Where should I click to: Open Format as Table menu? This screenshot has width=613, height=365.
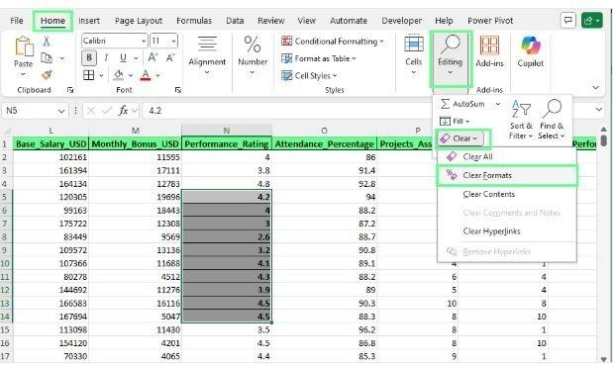point(319,58)
